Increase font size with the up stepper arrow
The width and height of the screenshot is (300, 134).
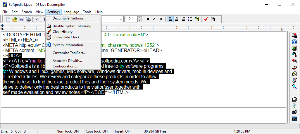point(140,18)
